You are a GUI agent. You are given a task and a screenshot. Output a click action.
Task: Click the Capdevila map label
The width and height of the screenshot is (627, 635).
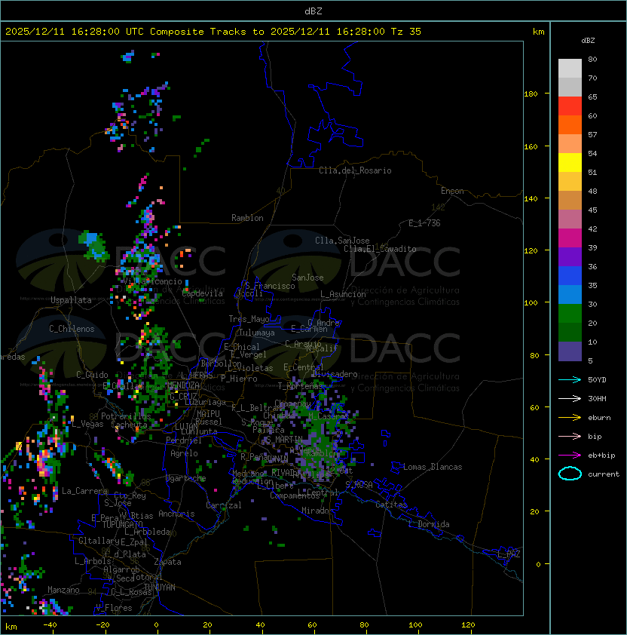tap(202, 293)
